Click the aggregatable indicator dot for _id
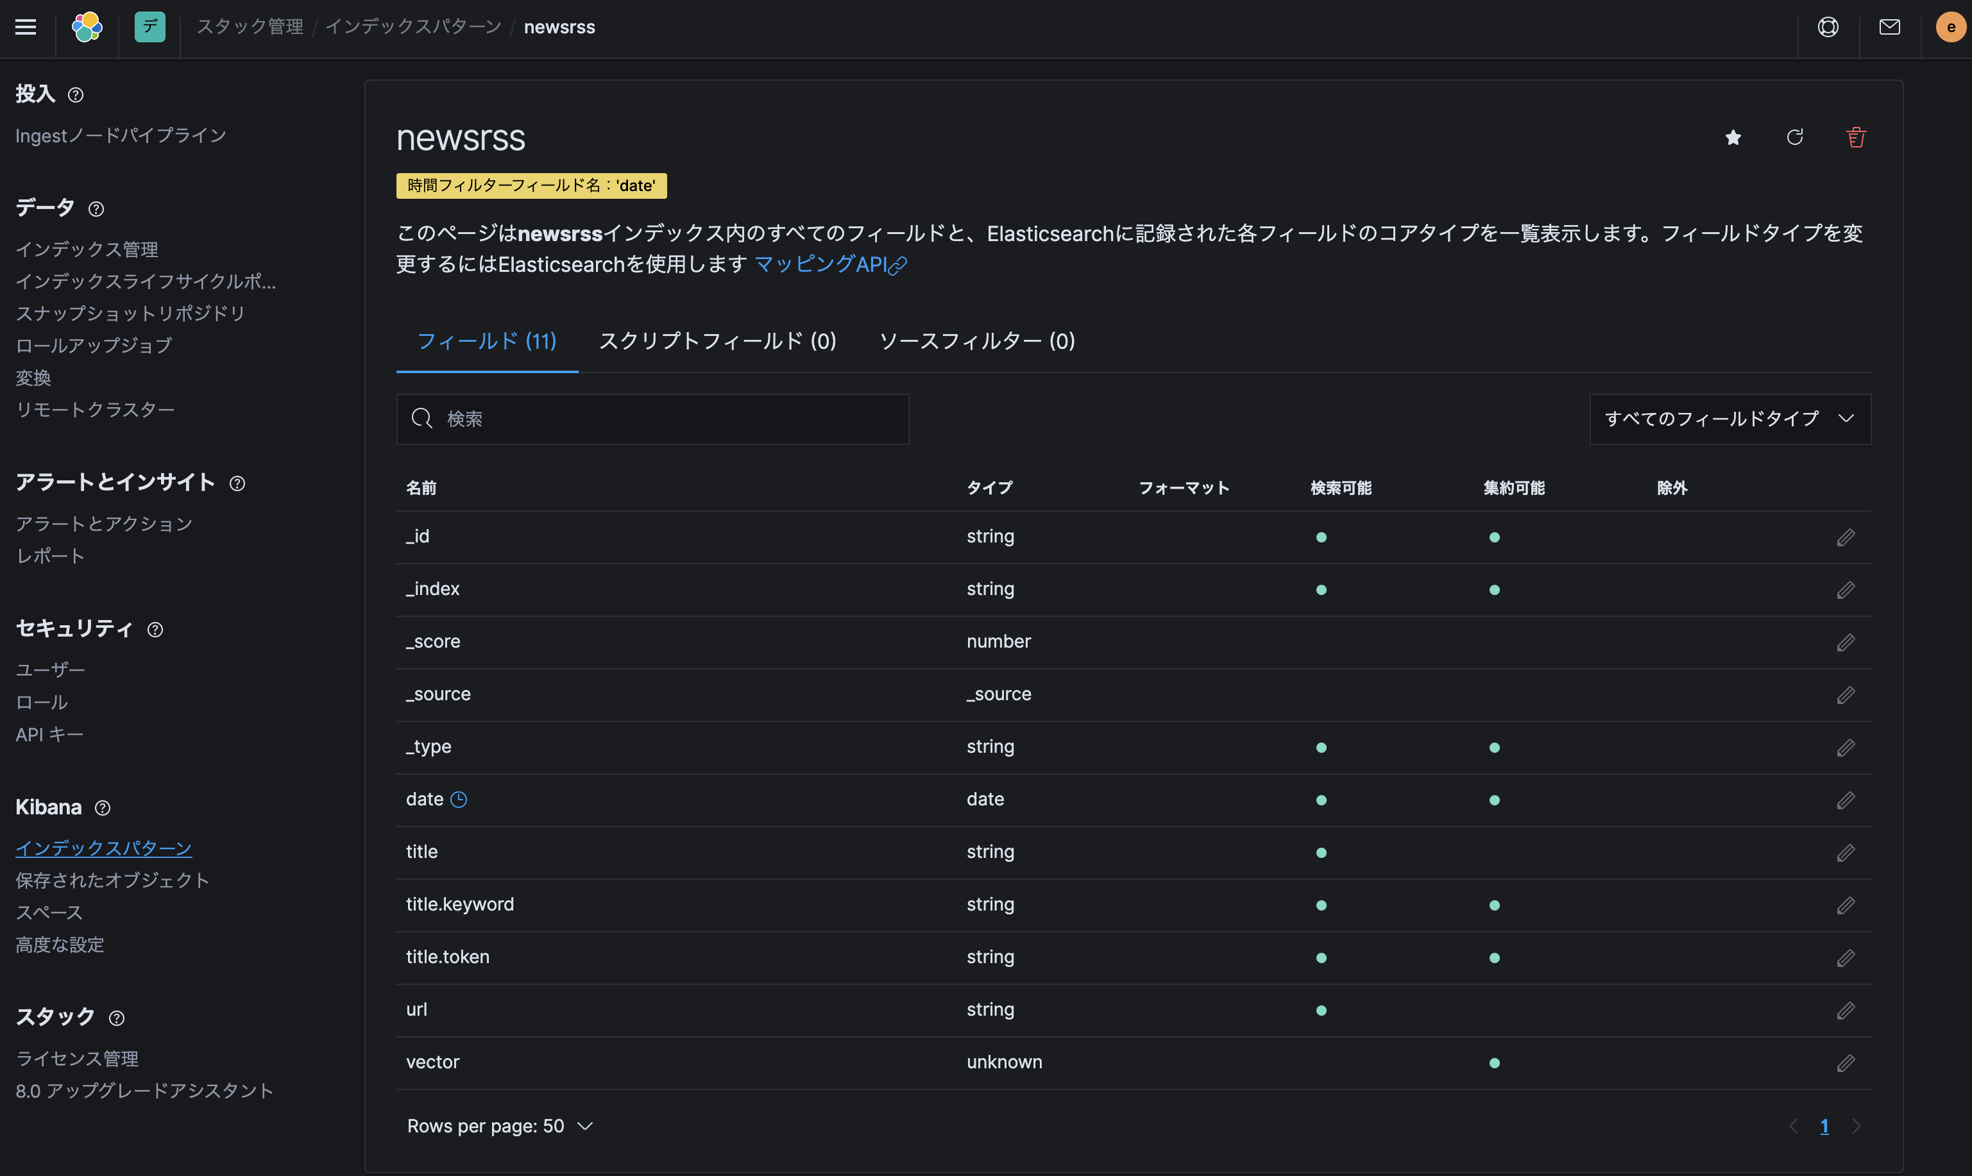This screenshot has width=1972, height=1176. click(x=1494, y=537)
